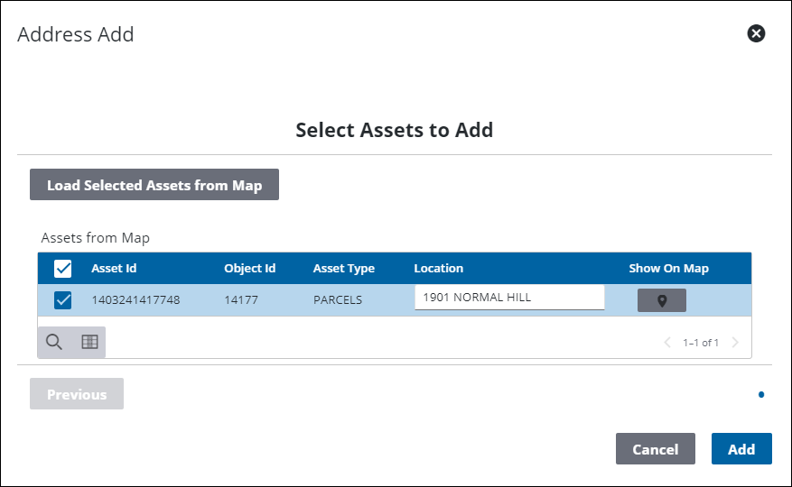This screenshot has width=792, height=487.
Task: Click Load Selected Assets from Map
Action: click(154, 185)
